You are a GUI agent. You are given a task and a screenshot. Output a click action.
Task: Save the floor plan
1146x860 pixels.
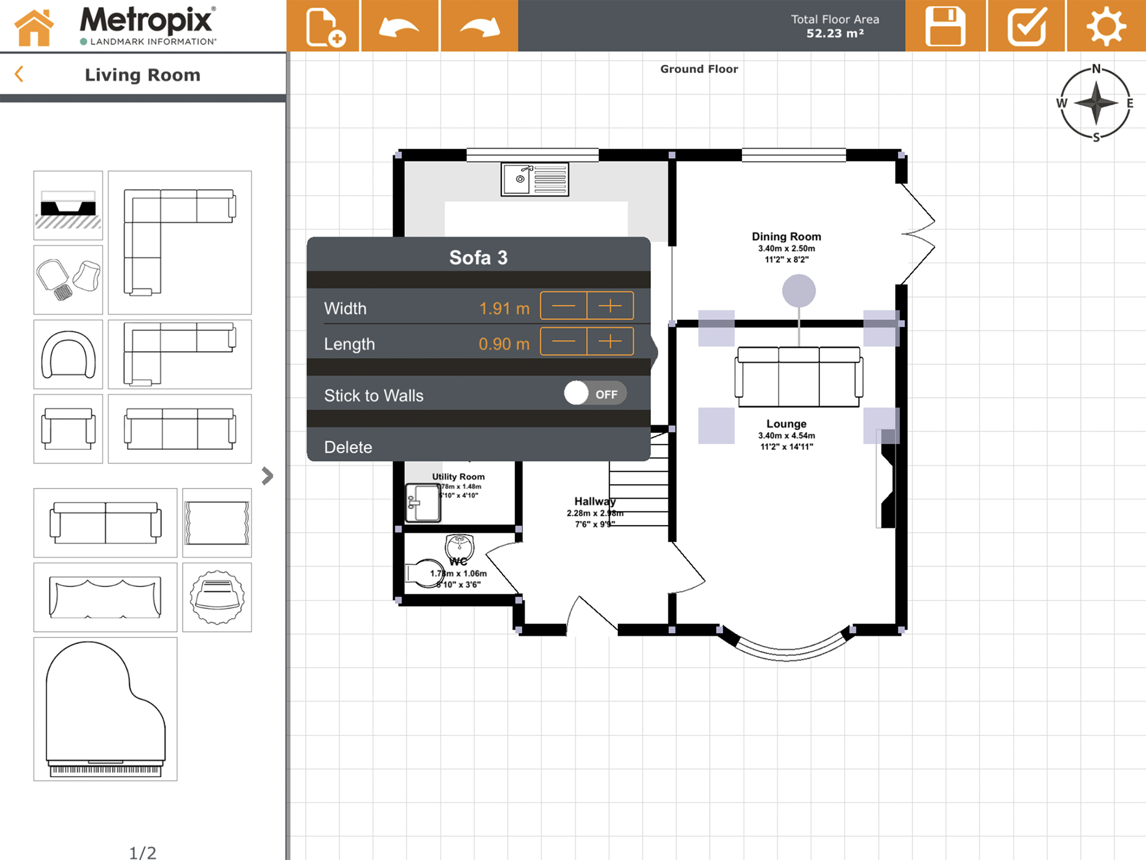coord(945,26)
